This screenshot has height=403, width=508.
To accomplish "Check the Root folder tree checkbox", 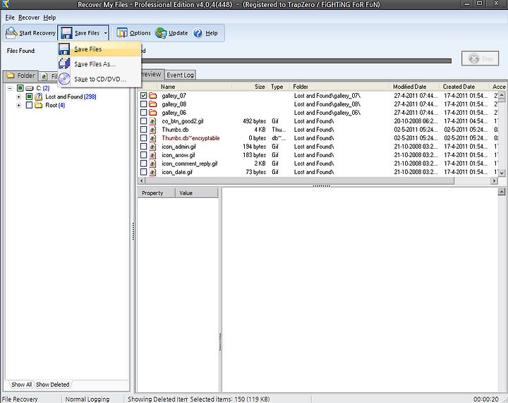I will 29,105.
